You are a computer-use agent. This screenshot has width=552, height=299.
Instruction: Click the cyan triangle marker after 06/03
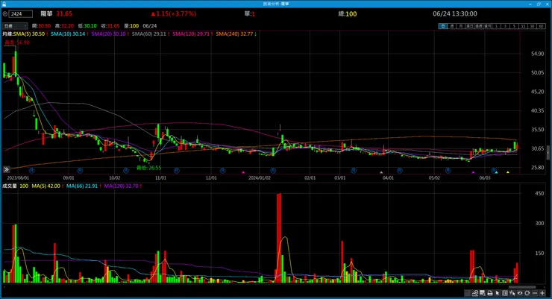point(496,172)
